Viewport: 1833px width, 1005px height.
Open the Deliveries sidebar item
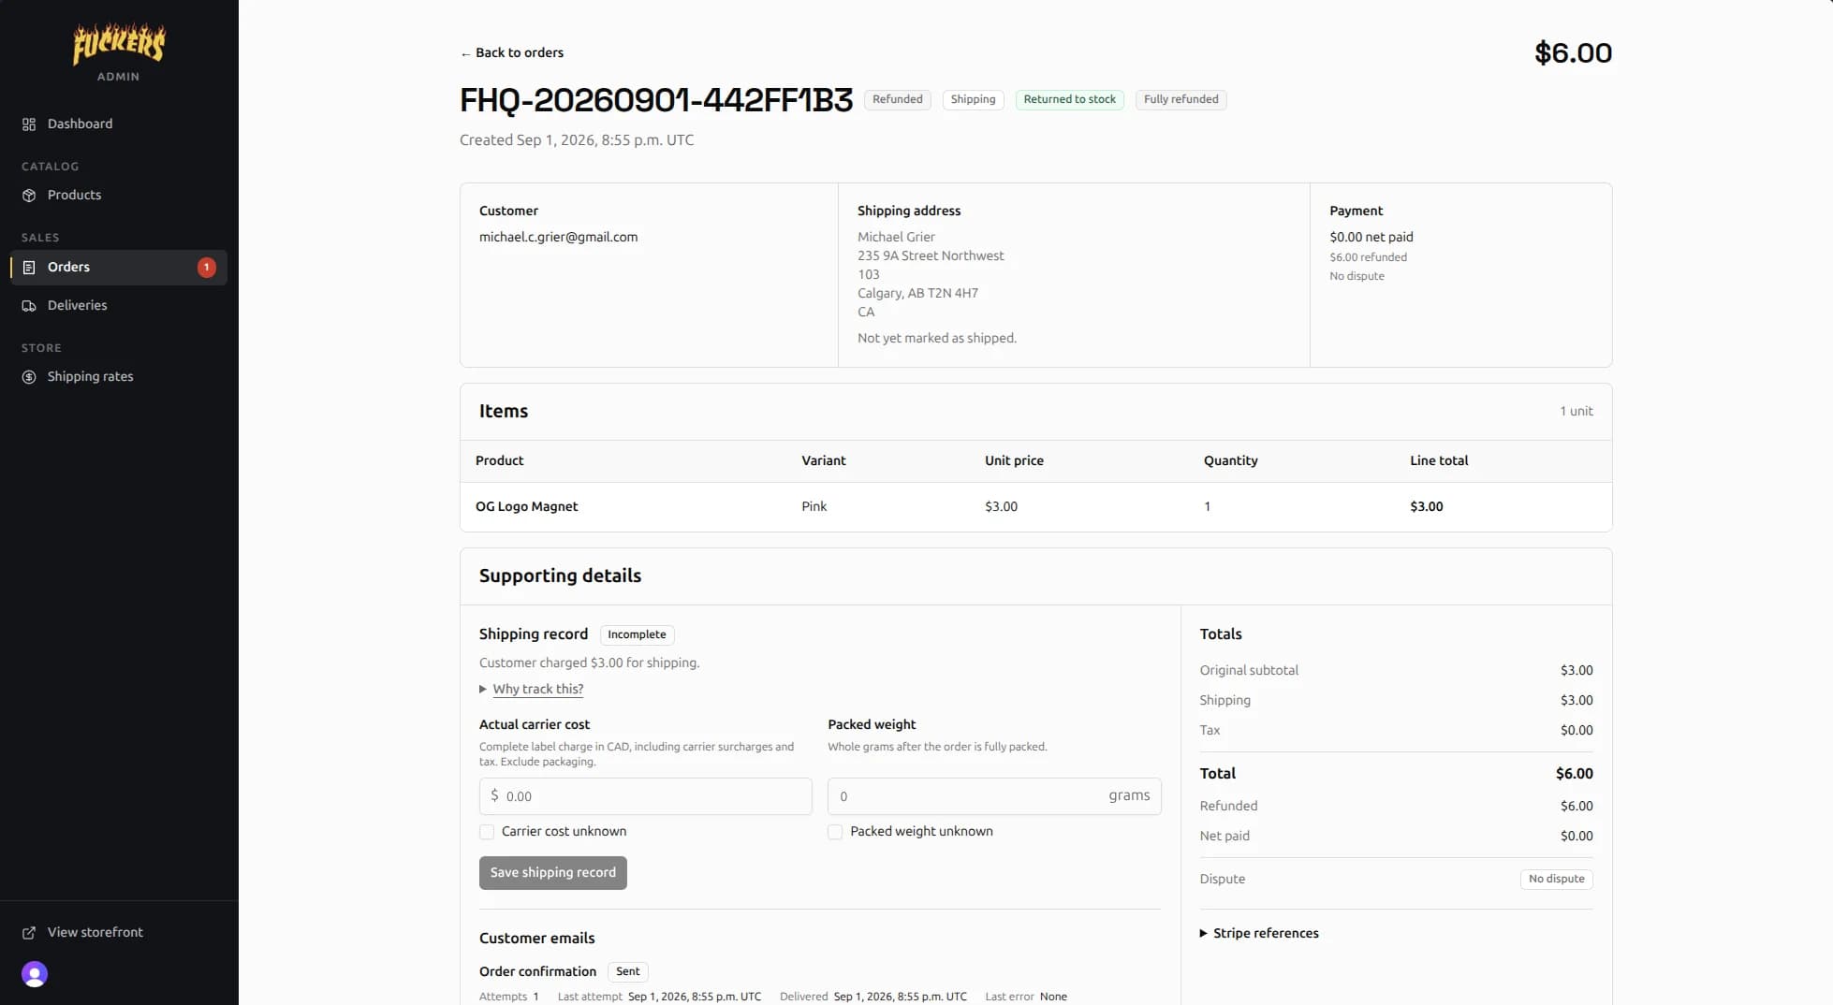point(119,306)
